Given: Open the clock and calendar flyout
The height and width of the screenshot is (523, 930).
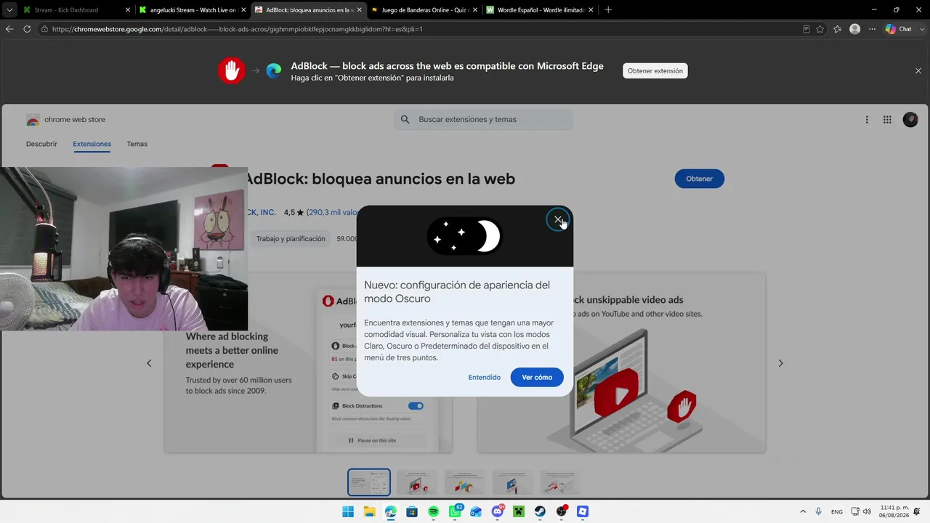Looking at the screenshot, I should pyautogui.click(x=894, y=511).
